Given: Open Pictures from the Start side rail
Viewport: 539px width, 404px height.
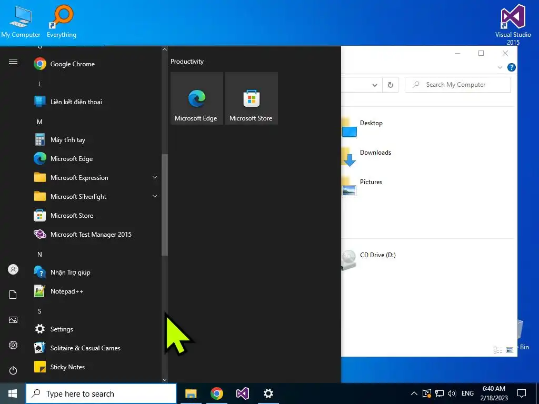Looking at the screenshot, I should click(13, 320).
